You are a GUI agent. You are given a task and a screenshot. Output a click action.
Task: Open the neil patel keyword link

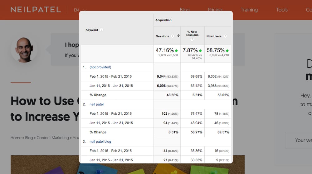pos(96,104)
